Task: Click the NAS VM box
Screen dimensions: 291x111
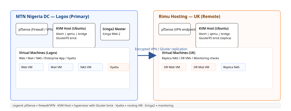Action: (x=90, y=67)
